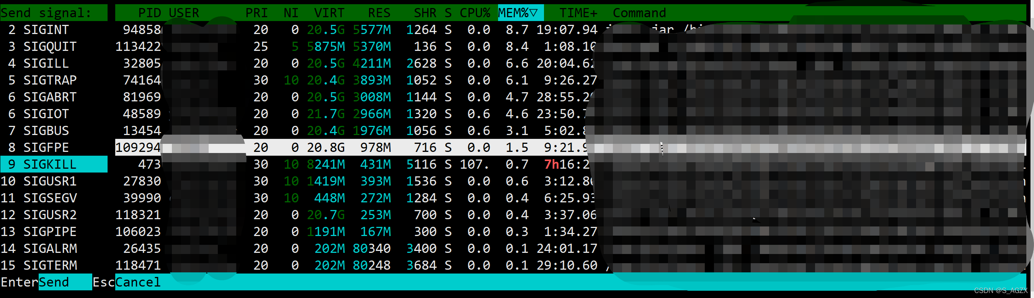Select process row with PID 118321
The height and width of the screenshot is (298, 1034).
coord(570,215)
